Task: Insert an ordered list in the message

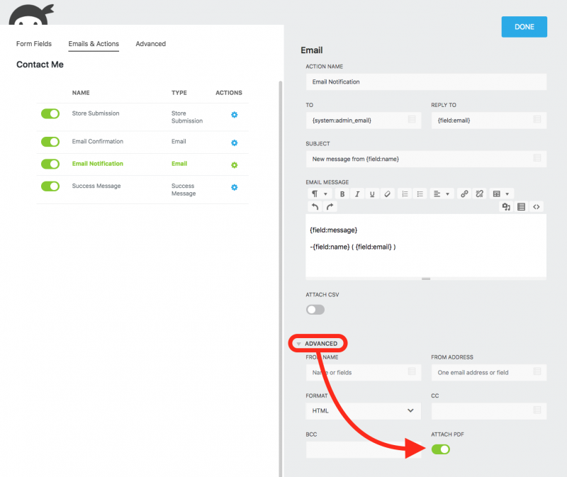Action: click(403, 194)
